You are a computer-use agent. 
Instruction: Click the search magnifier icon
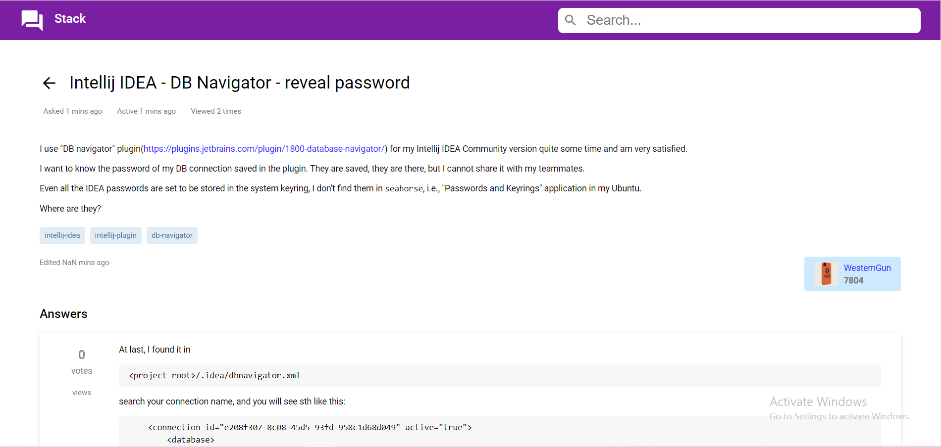coord(571,20)
